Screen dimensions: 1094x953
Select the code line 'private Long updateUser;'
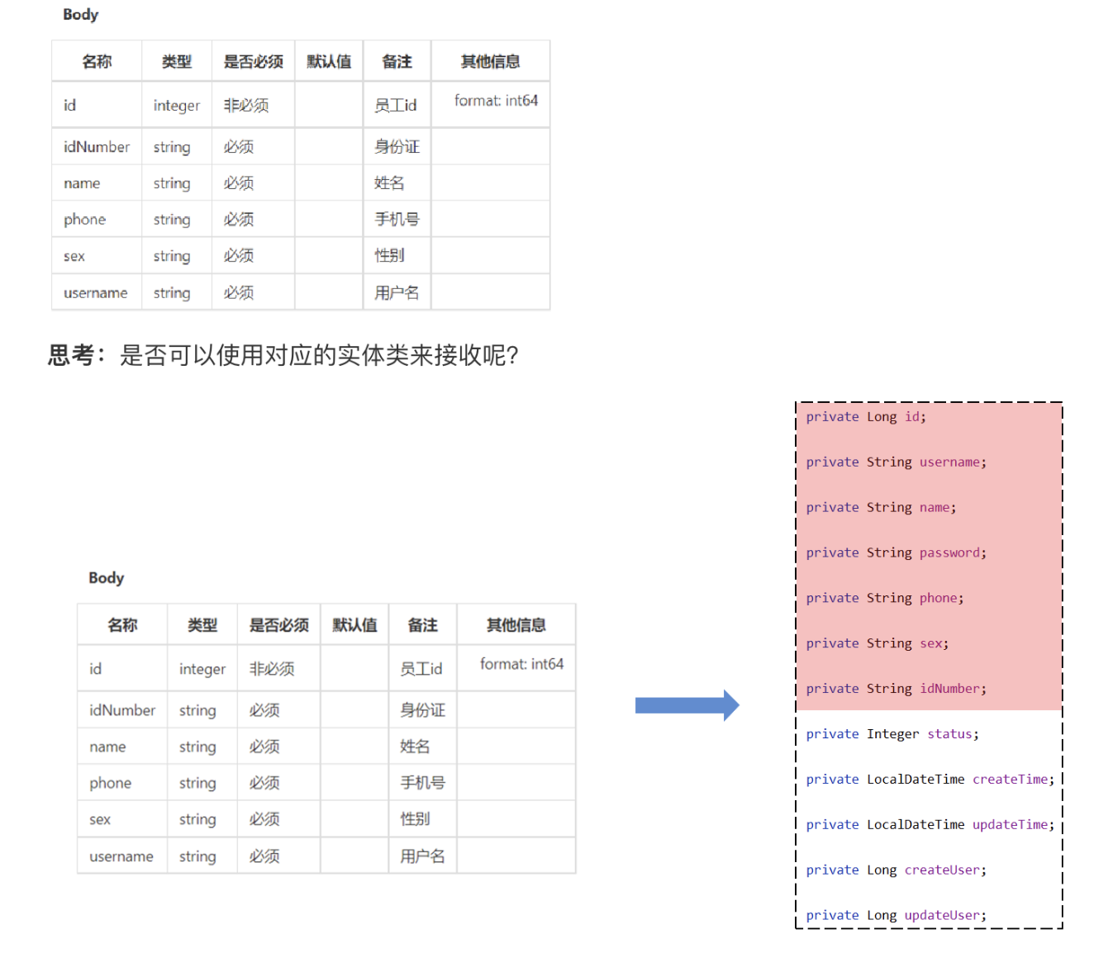click(x=897, y=917)
